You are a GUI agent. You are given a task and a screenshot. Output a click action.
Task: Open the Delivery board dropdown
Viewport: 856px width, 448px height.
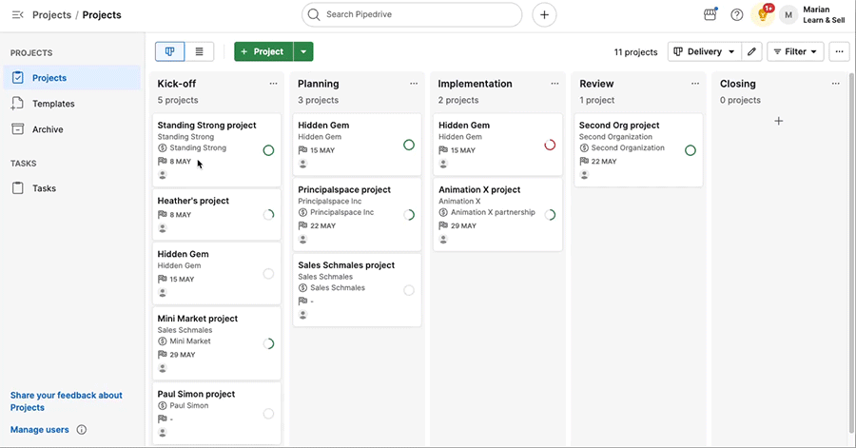coord(704,52)
